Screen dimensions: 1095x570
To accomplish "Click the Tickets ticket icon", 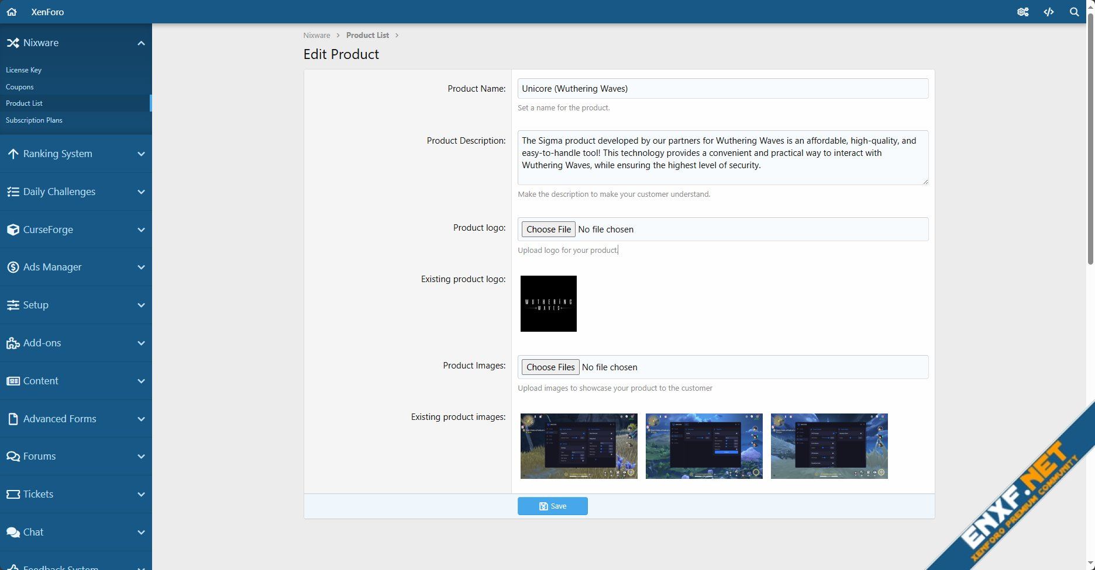I will pyautogui.click(x=13, y=494).
